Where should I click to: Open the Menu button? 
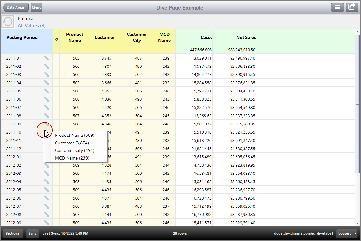37,7
